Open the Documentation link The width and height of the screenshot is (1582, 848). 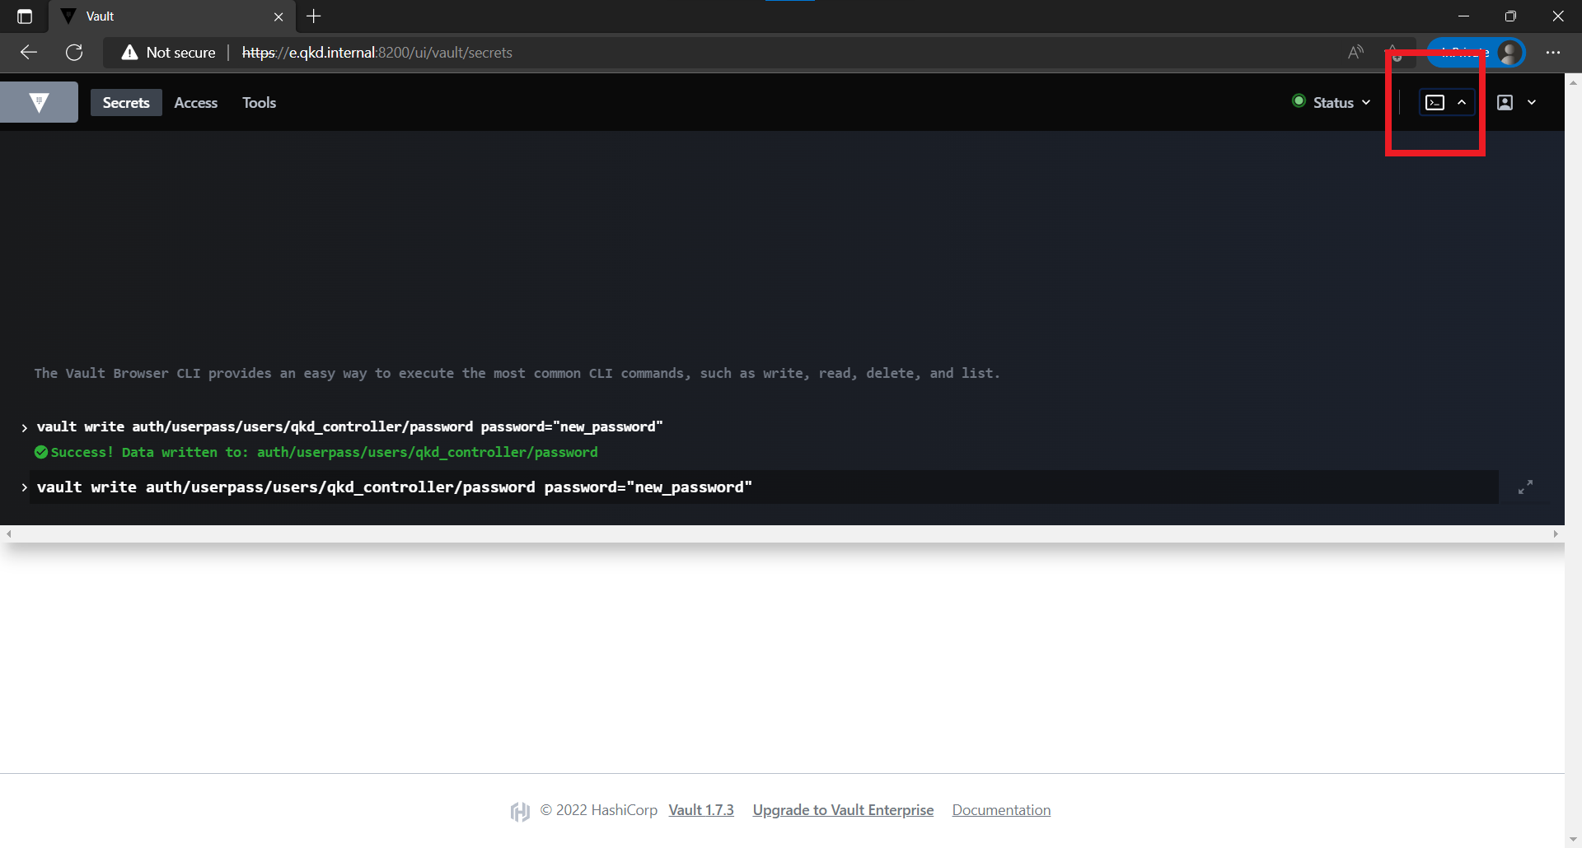pos(1001,810)
